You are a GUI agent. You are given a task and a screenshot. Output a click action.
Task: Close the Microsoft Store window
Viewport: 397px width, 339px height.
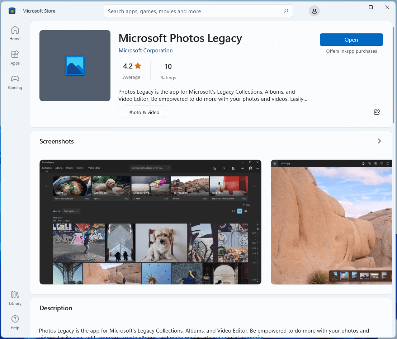coord(387,7)
